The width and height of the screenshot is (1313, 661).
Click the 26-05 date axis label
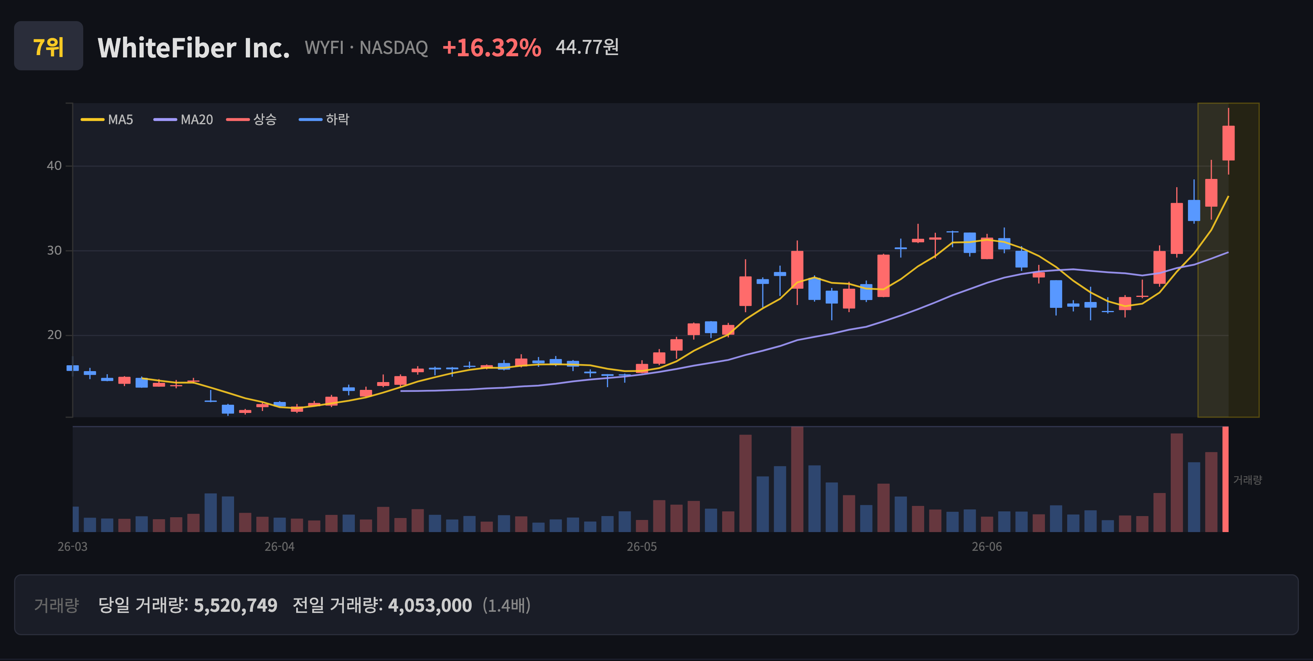point(642,547)
